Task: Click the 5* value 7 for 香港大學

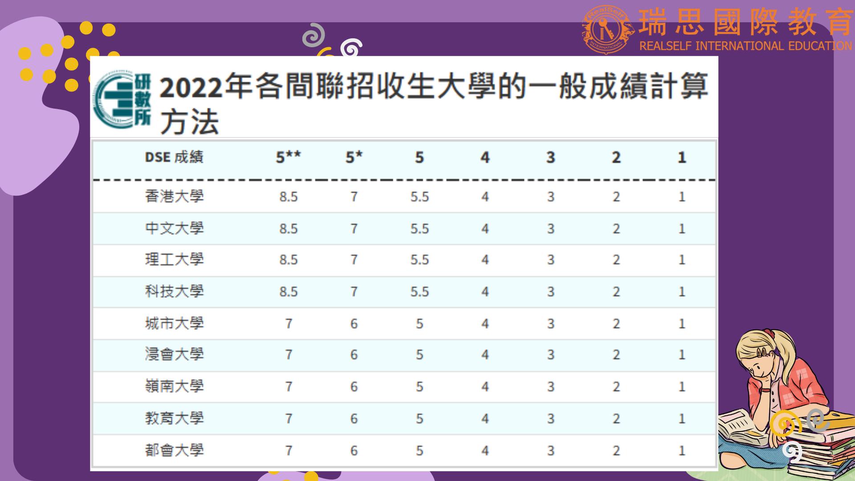Action: pos(354,197)
